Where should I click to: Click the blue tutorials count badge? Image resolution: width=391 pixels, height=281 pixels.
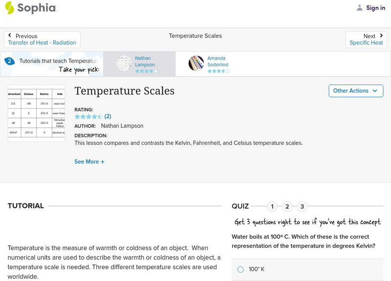[x=9, y=61]
